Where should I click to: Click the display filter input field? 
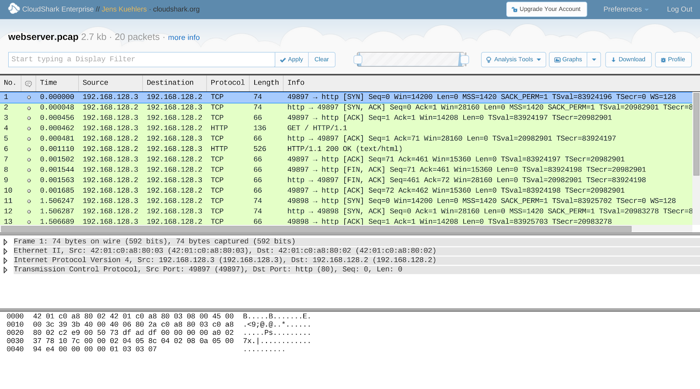coord(142,60)
